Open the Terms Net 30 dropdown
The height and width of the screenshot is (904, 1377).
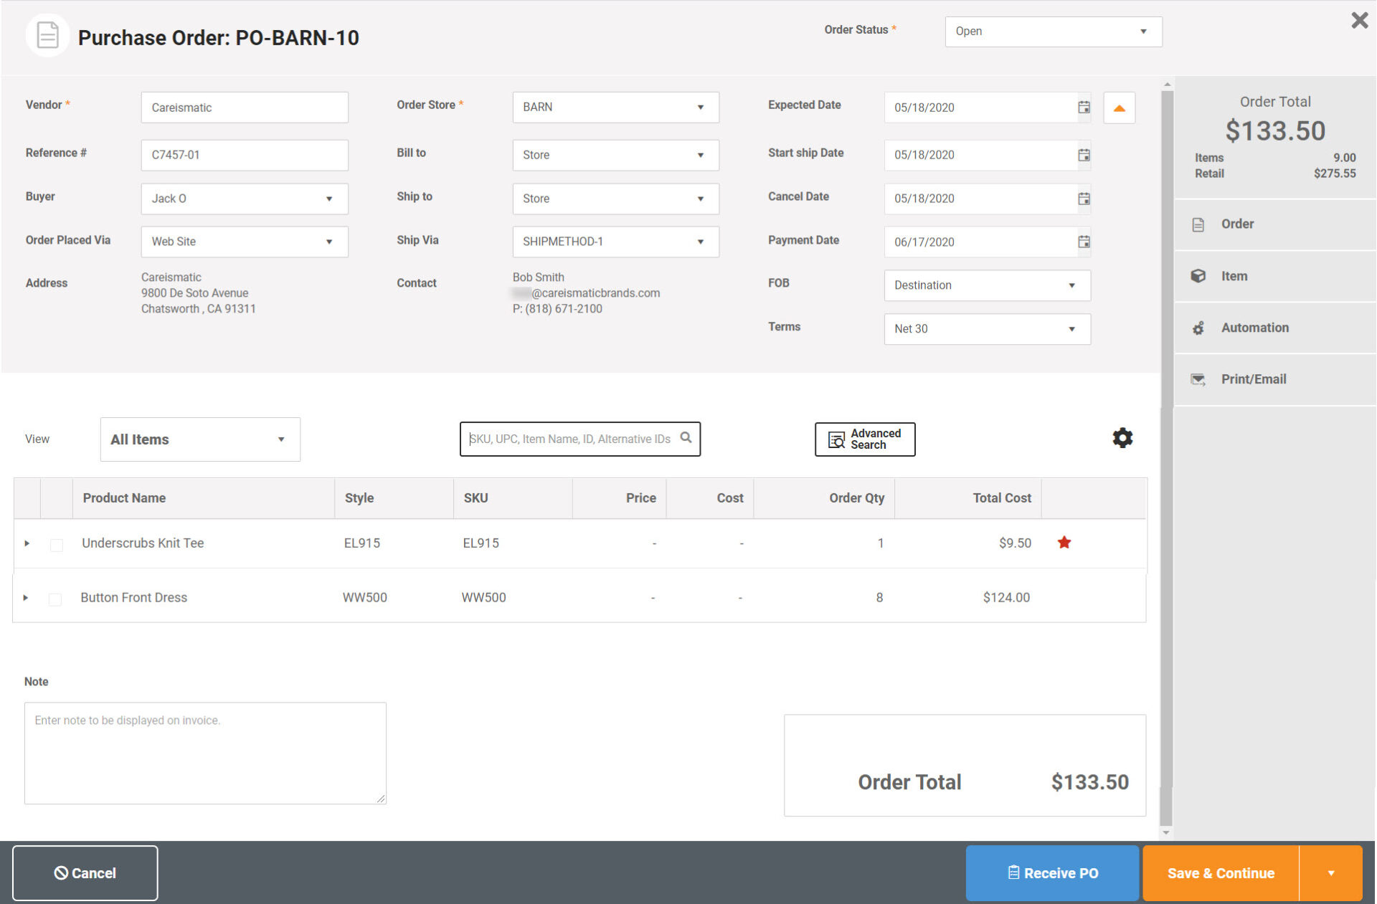[x=987, y=328]
